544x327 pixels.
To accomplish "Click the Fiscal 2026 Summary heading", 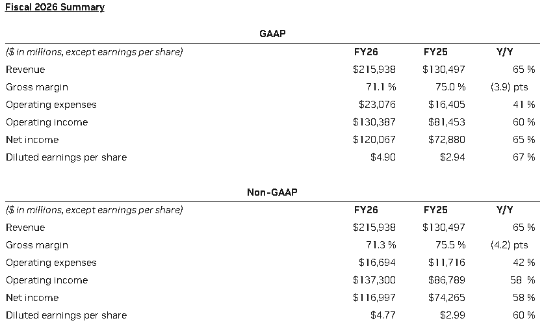I will (x=55, y=7).
